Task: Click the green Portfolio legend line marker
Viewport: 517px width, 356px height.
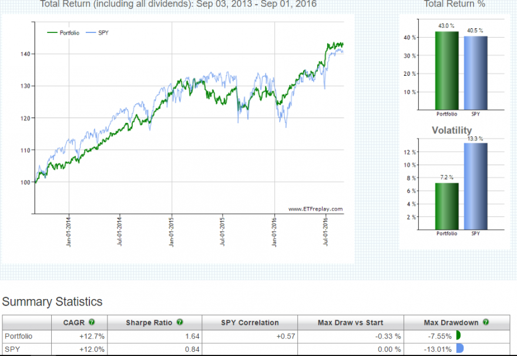Action: (x=52, y=33)
